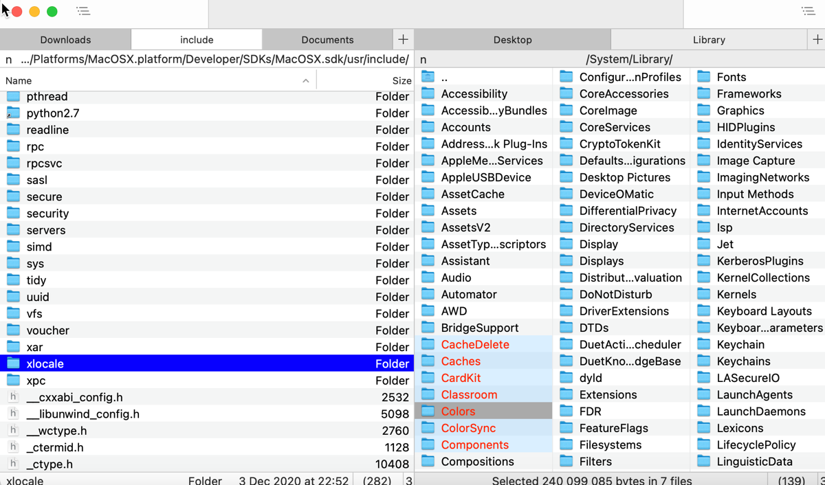Select the pthread folder icon
Screen dimensions: 825x485
[14, 96]
